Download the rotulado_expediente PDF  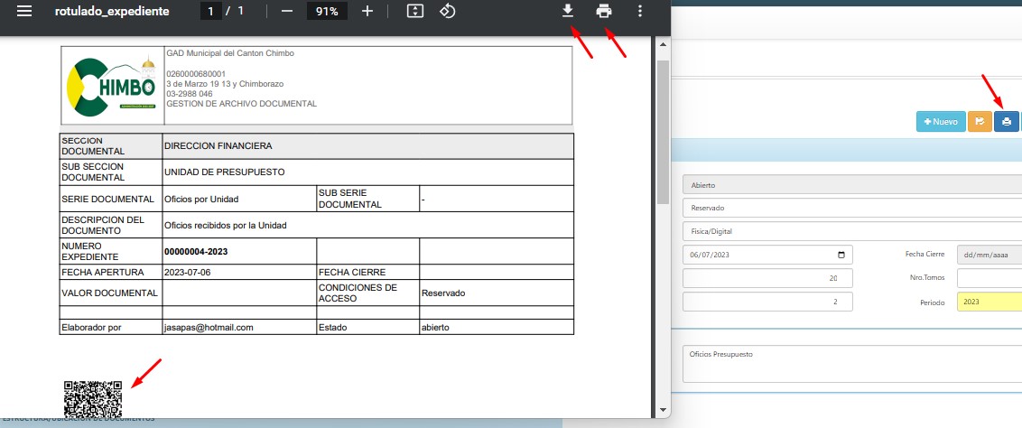[568, 11]
